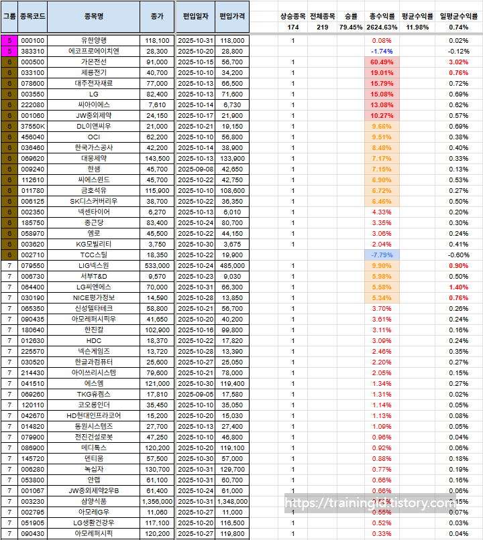Select the 79.45% win-rate cell

[351, 27]
